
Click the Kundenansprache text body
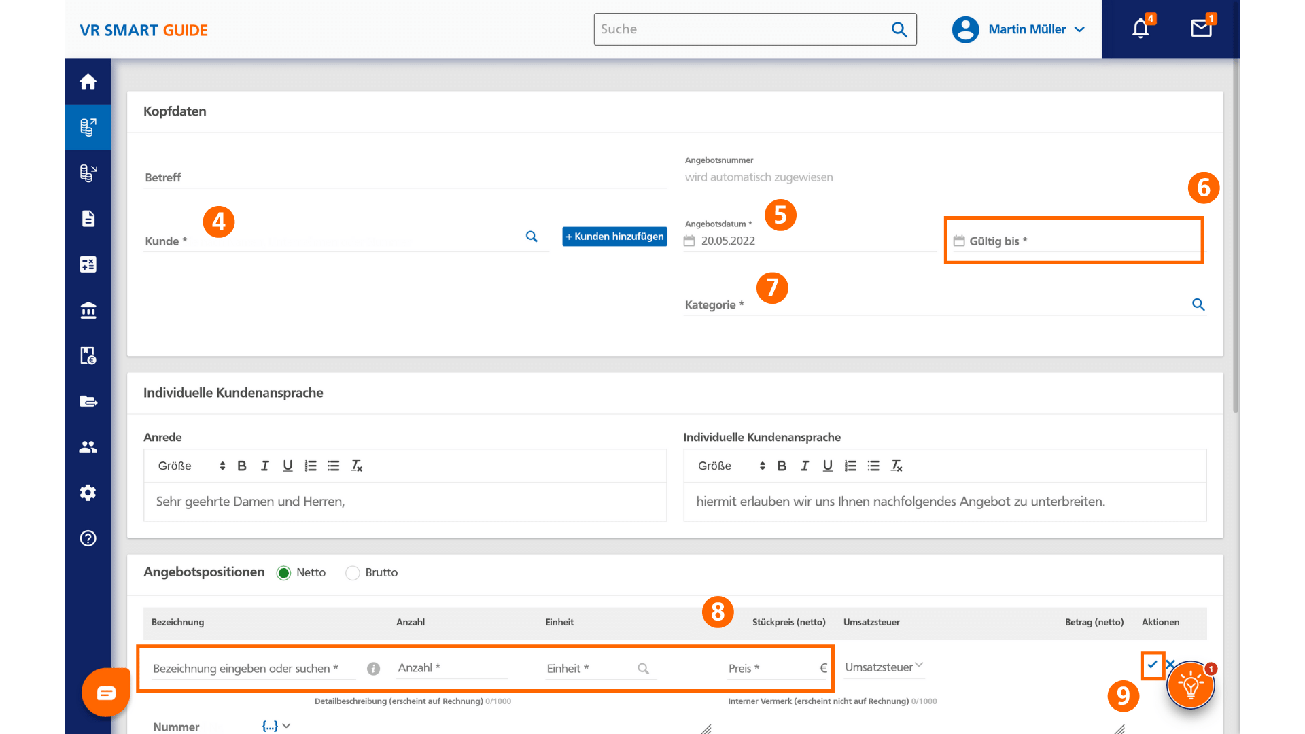tap(945, 502)
